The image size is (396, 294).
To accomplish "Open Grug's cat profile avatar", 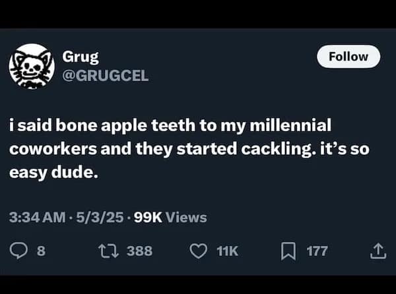I will (x=31, y=67).
